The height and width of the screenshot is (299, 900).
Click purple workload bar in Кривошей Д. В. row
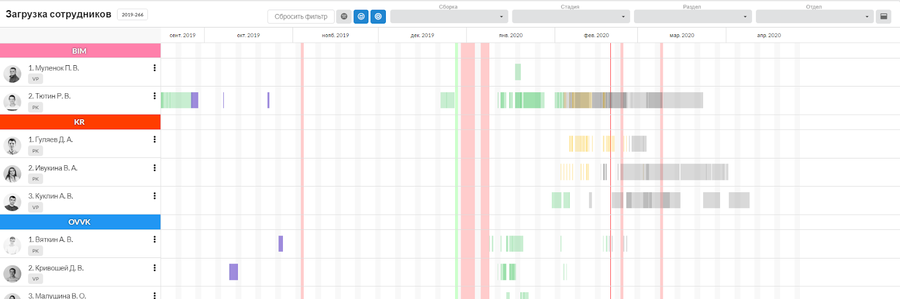(233, 272)
